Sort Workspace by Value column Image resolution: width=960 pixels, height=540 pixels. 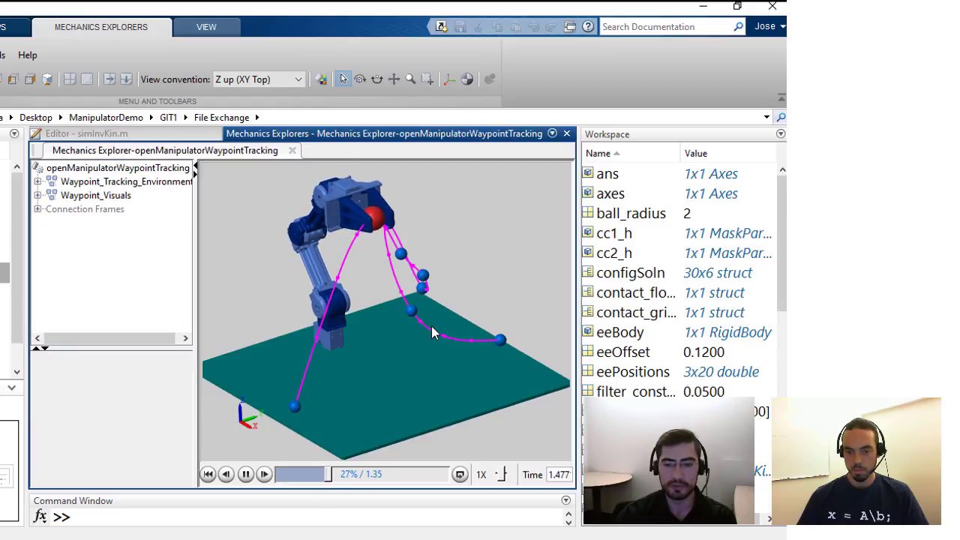[x=727, y=153]
